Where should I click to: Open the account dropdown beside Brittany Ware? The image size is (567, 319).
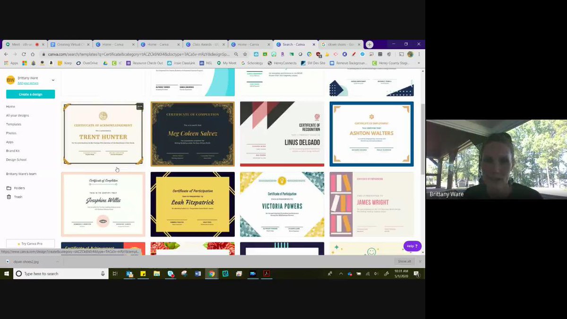[x=53, y=80]
